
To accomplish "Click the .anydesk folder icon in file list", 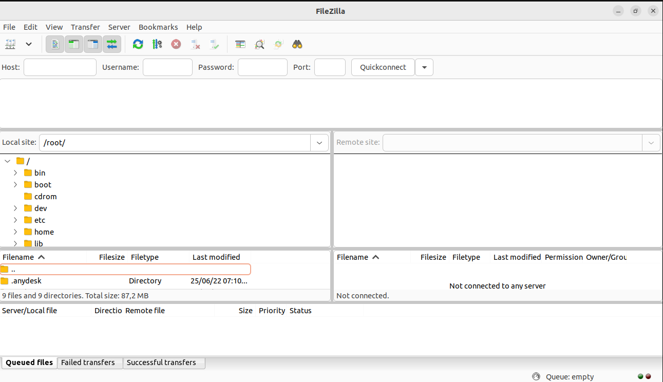I will pyautogui.click(x=5, y=281).
